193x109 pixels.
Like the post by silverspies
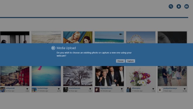coord(153,89)
